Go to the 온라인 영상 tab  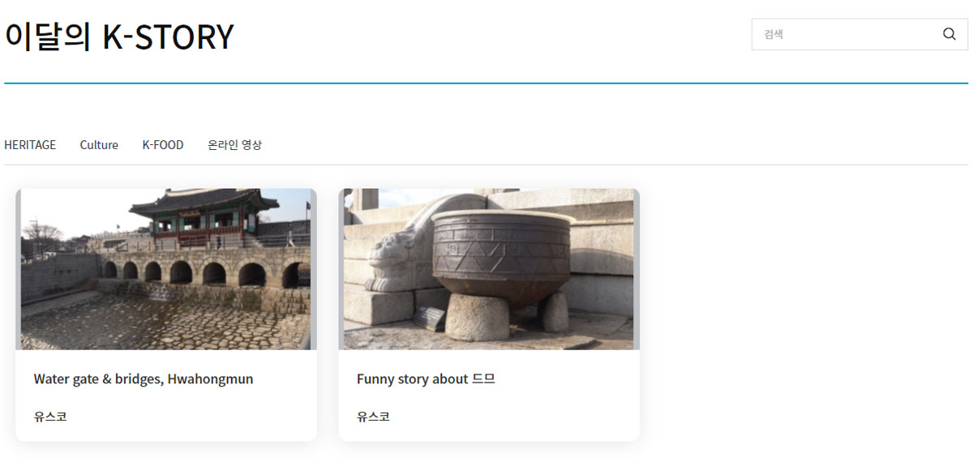234,145
